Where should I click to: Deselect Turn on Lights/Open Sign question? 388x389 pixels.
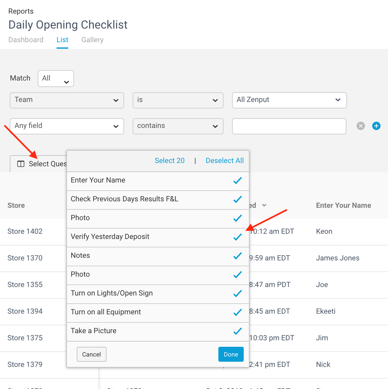pyautogui.click(x=238, y=294)
